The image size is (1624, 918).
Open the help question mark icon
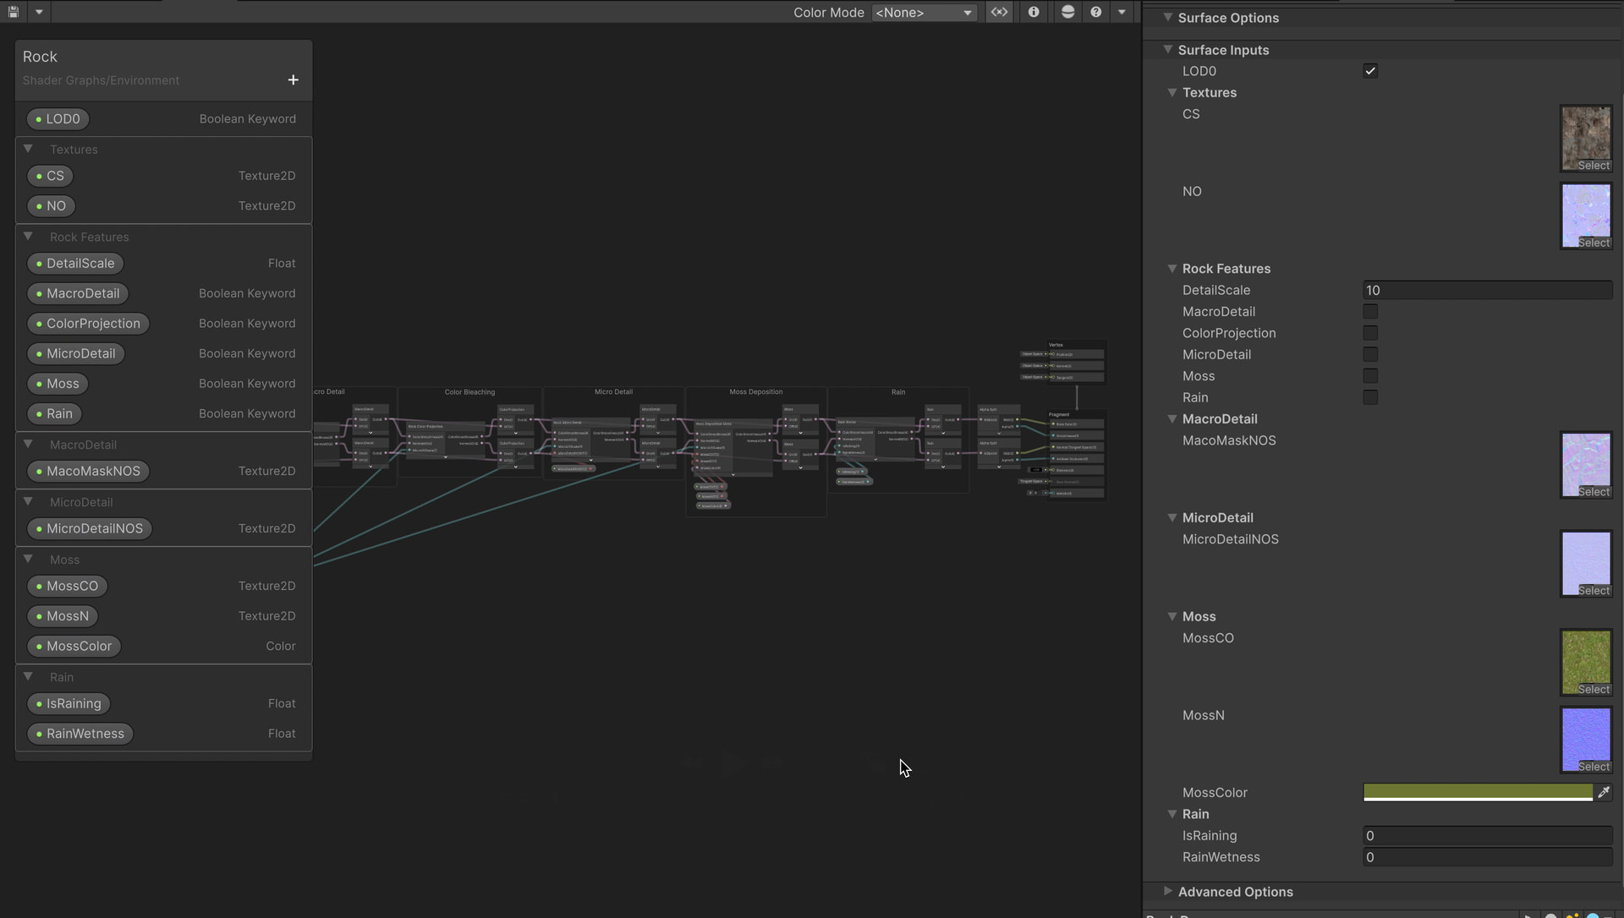tap(1096, 12)
